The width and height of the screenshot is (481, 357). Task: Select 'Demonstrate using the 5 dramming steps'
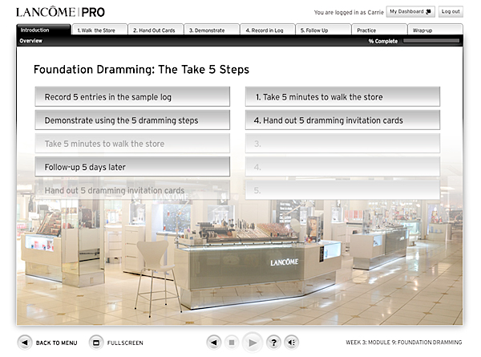(132, 120)
